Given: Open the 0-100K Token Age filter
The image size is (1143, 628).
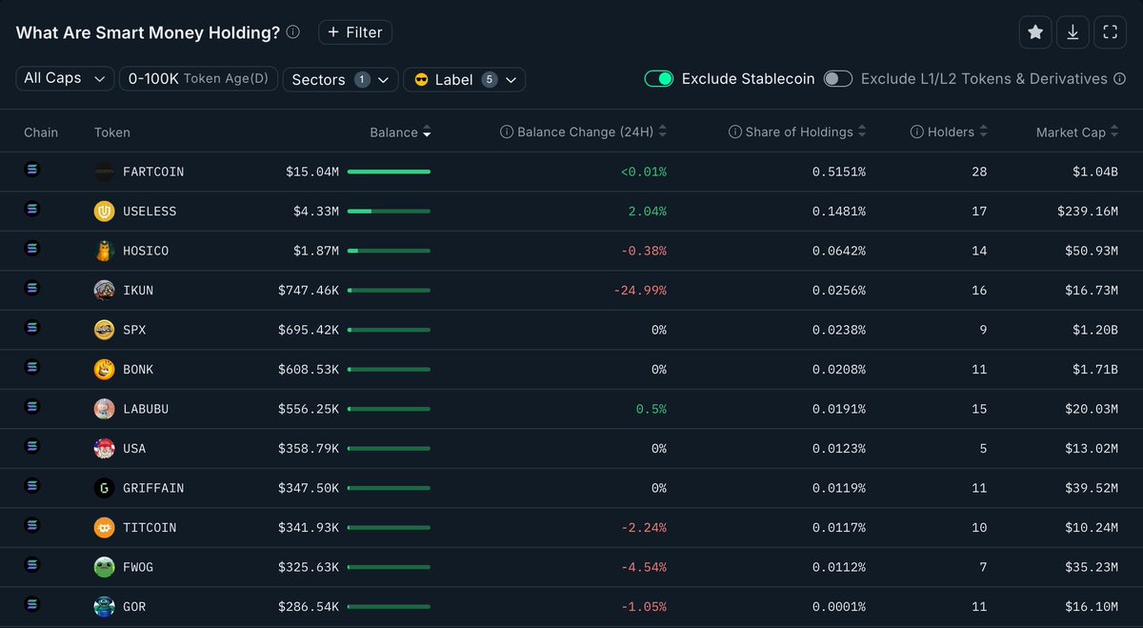Looking at the screenshot, I should click(198, 79).
